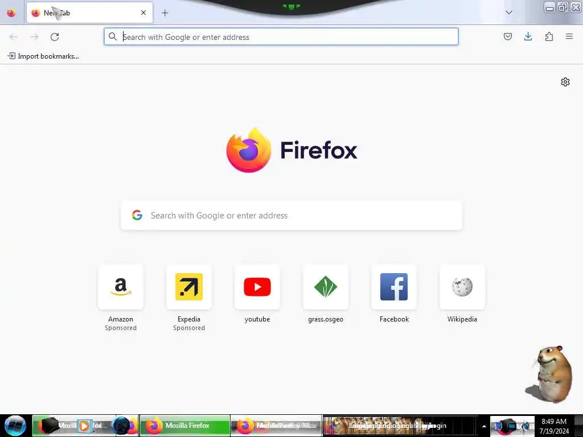583x437 pixels.
Task: Click the Expedia label text
Action: click(189, 319)
